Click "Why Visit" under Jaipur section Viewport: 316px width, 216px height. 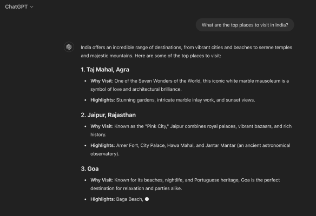[x=101, y=126]
